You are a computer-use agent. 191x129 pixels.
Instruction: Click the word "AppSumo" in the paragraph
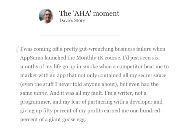click(32, 58)
